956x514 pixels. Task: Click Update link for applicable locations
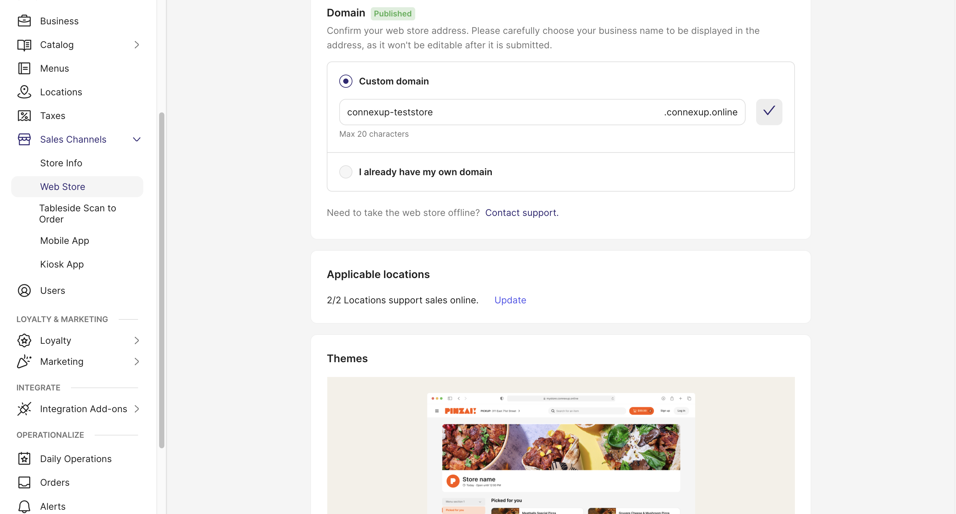(510, 300)
